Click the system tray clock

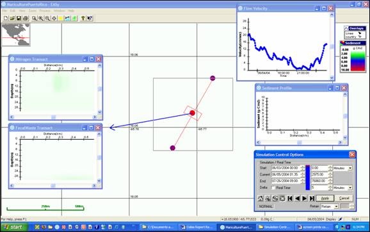[x=358, y=227]
